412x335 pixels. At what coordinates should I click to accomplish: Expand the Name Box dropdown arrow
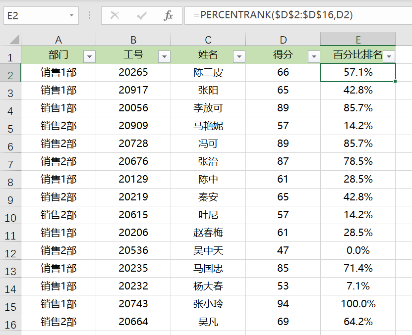[x=71, y=15]
